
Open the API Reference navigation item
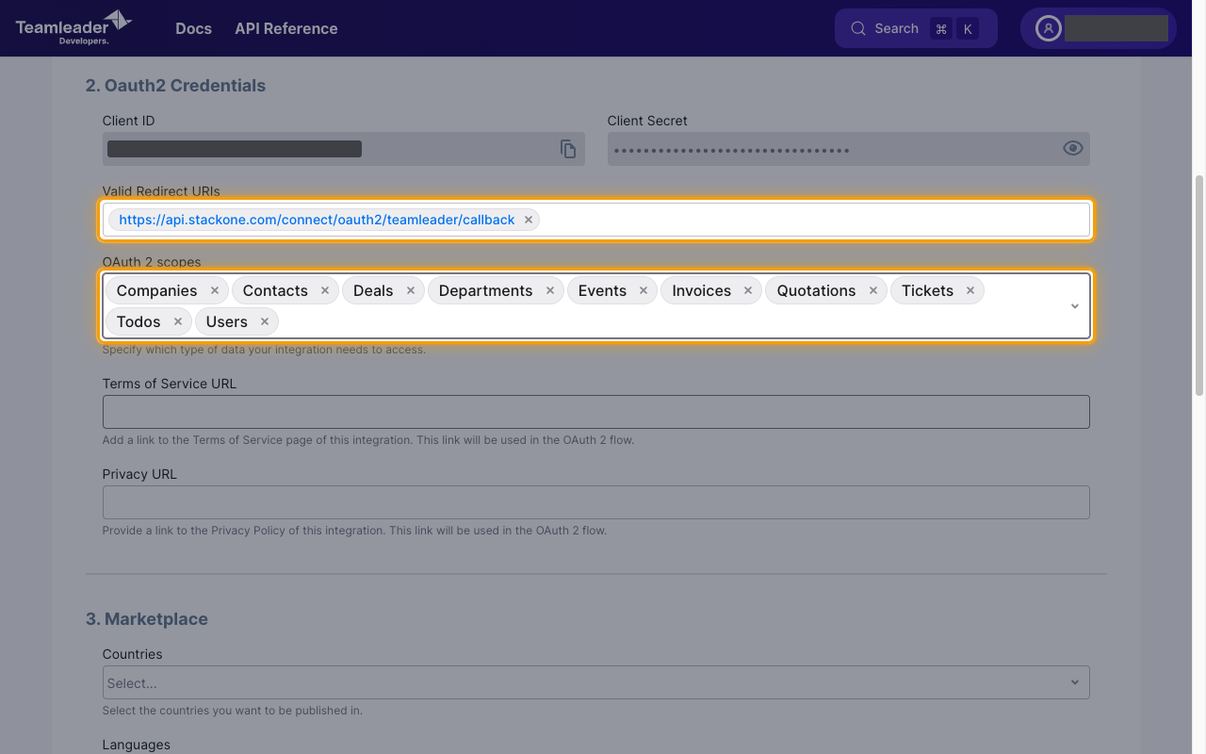[x=286, y=28]
